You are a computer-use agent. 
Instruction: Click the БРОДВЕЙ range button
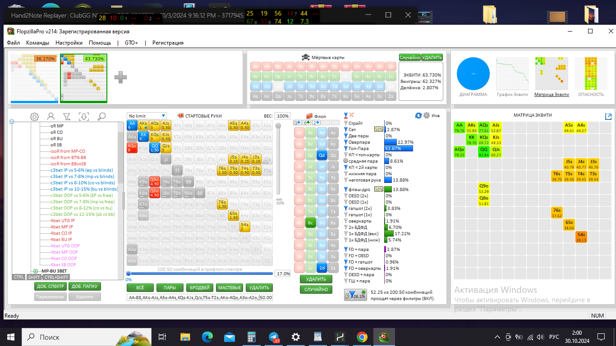[200, 287]
